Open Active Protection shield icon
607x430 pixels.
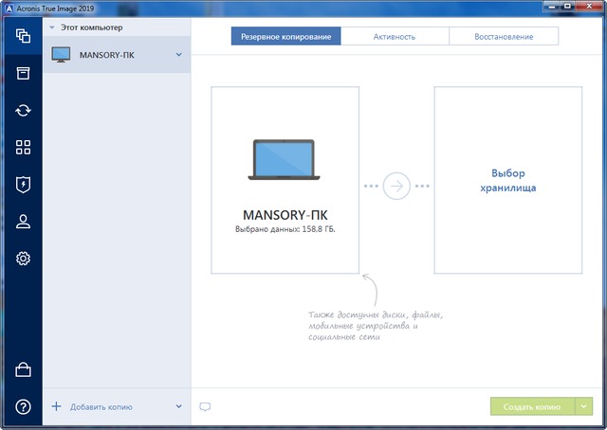click(23, 184)
